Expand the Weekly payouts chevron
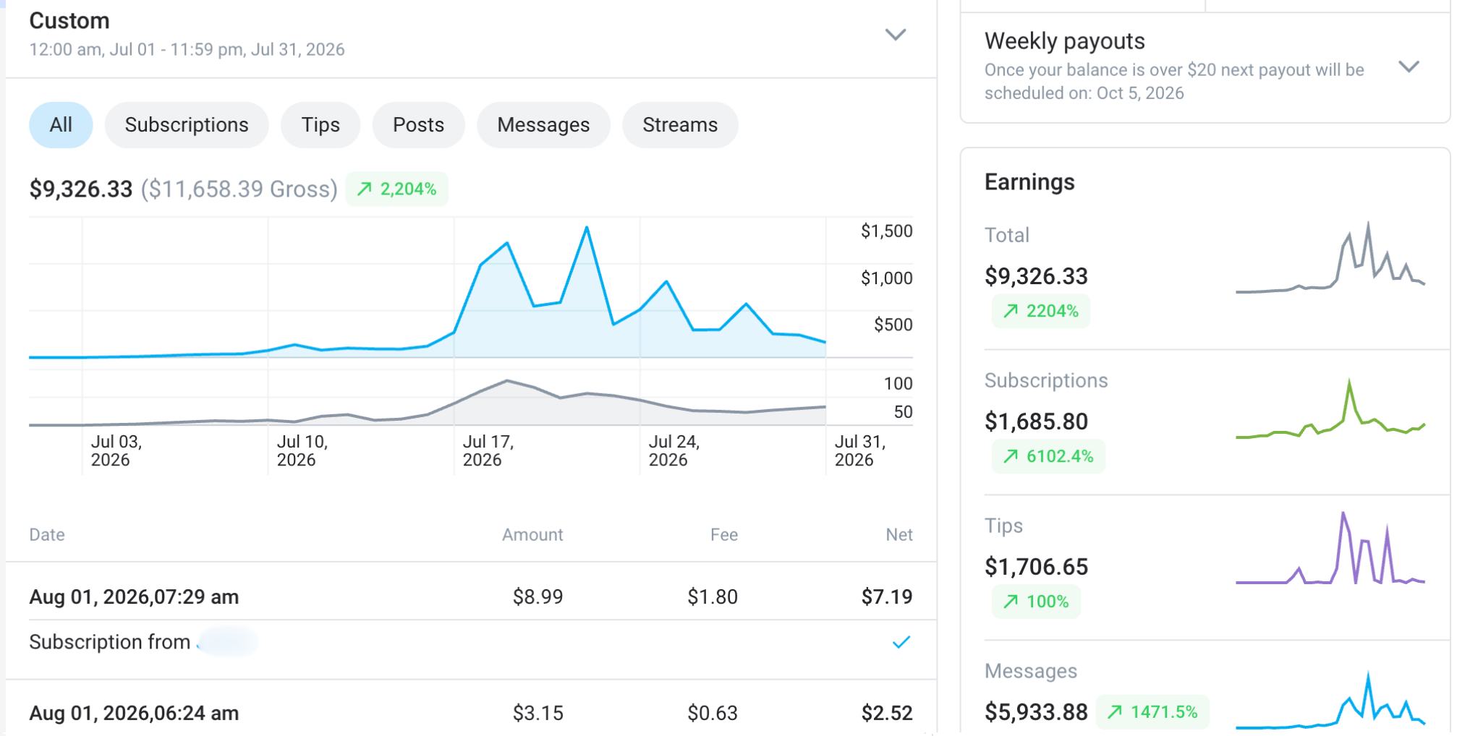The height and width of the screenshot is (736, 1457). click(x=1409, y=67)
